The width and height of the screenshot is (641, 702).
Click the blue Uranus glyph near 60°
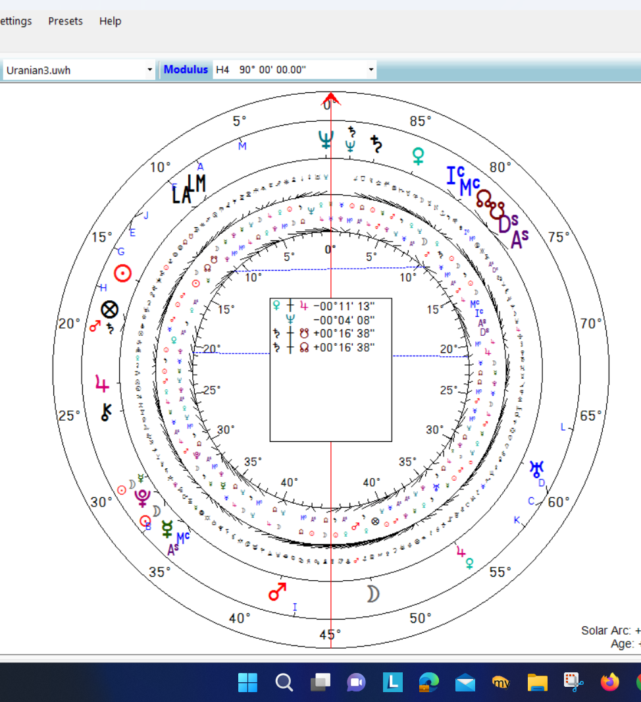537,468
